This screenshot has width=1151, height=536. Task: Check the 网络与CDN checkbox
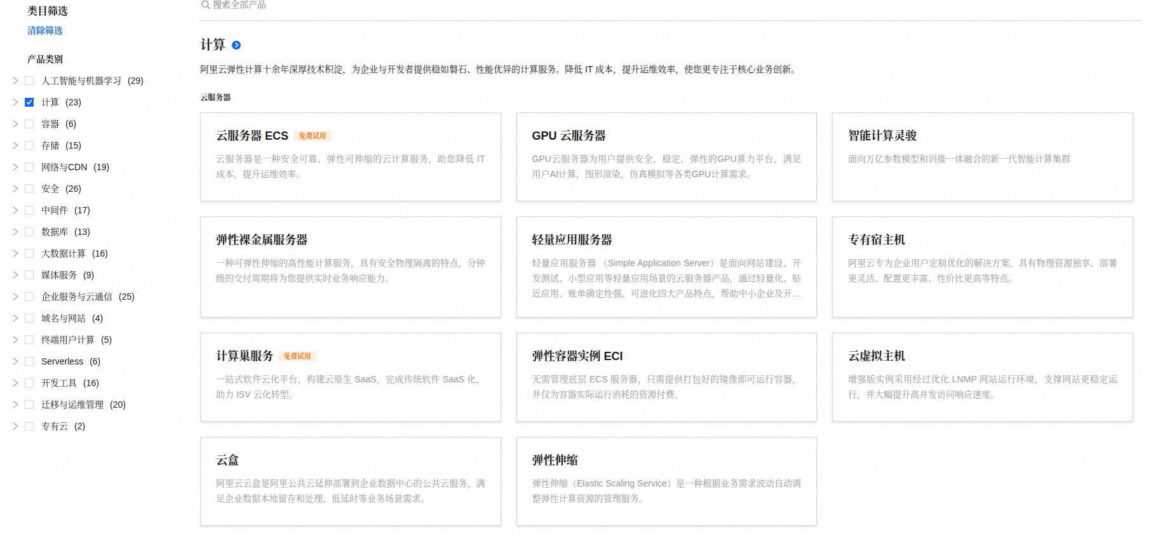[29, 167]
